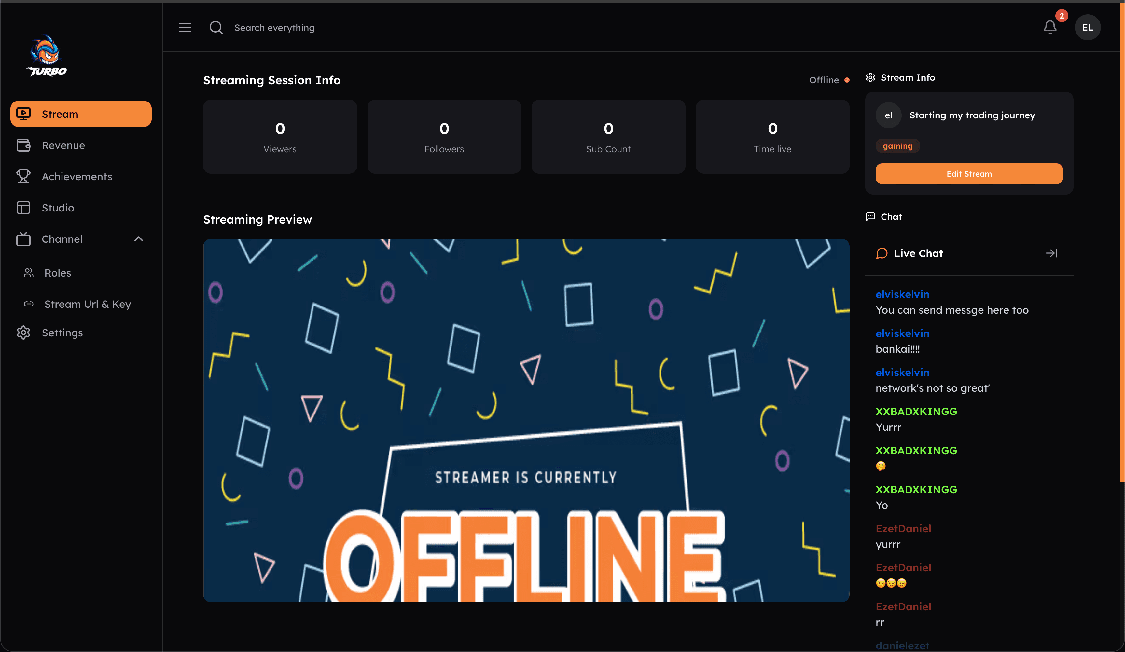Screen dimensions: 1125x652
Task: Click the page scrollbar on right edge
Action: tap(1122, 243)
